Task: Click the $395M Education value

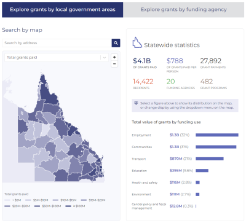Action: (x=176, y=171)
